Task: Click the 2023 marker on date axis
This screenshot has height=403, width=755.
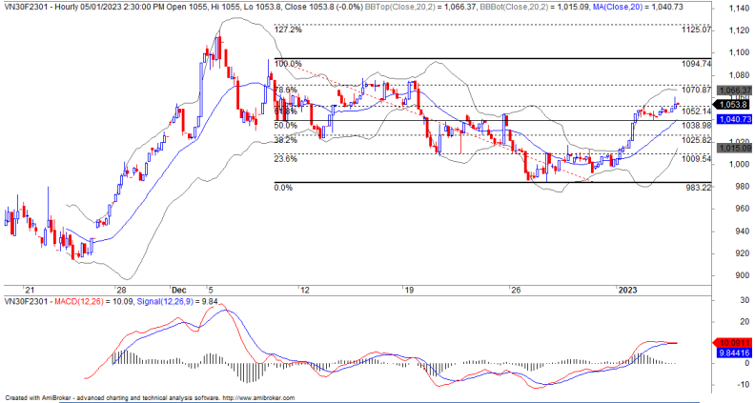Action: point(626,287)
